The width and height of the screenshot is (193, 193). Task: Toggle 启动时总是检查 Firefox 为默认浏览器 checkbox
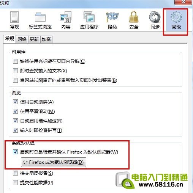(x=15, y=152)
